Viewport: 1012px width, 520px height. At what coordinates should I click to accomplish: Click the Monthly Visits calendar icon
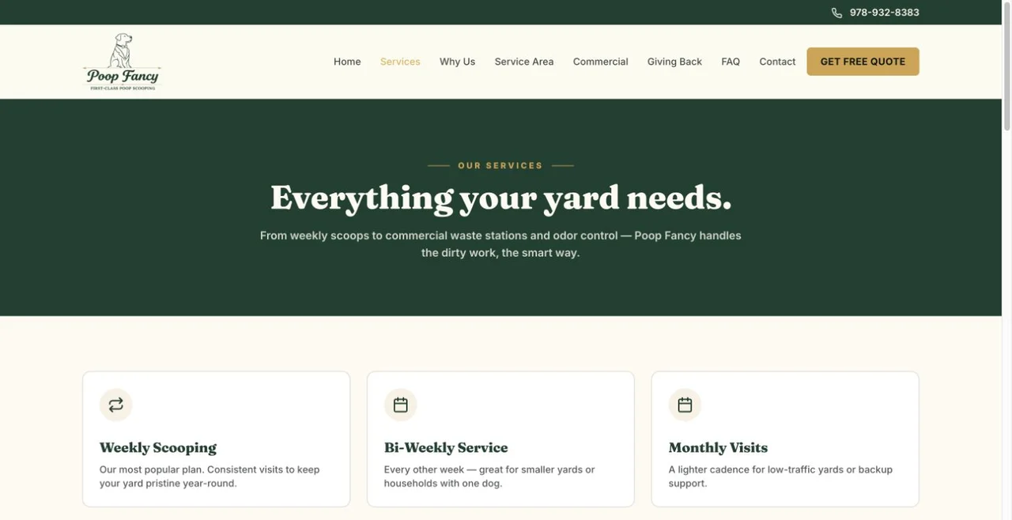pyautogui.click(x=685, y=405)
